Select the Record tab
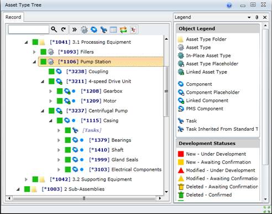The image size is (272, 214). 13,17
